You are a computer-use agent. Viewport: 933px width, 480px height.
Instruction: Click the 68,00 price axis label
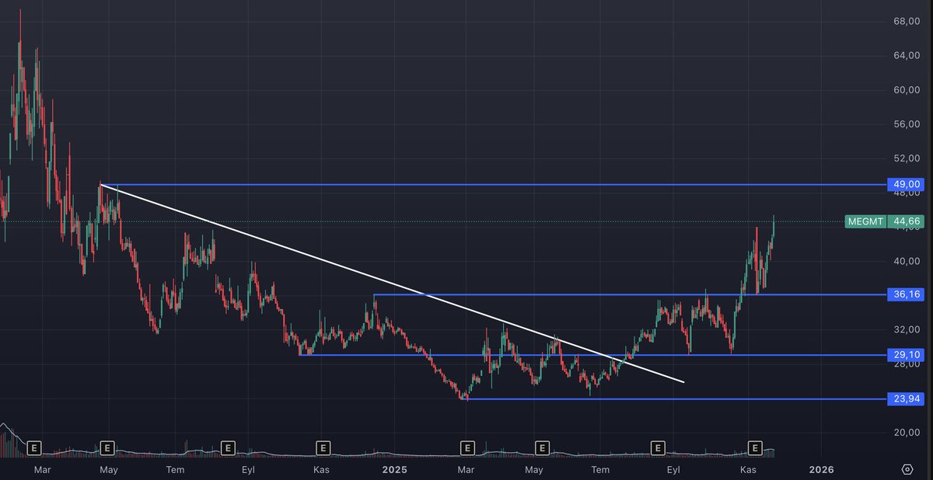906,21
